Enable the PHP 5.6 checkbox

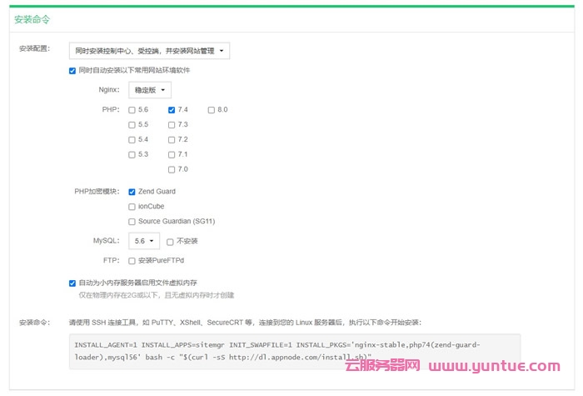coord(132,110)
